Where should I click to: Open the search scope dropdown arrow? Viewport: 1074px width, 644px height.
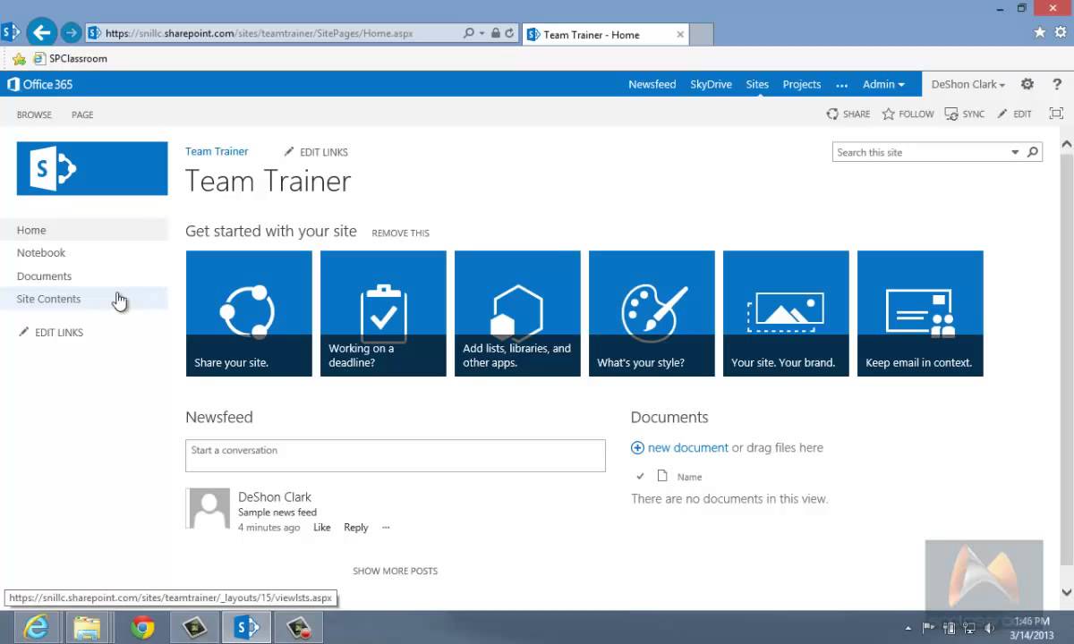(x=1014, y=152)
